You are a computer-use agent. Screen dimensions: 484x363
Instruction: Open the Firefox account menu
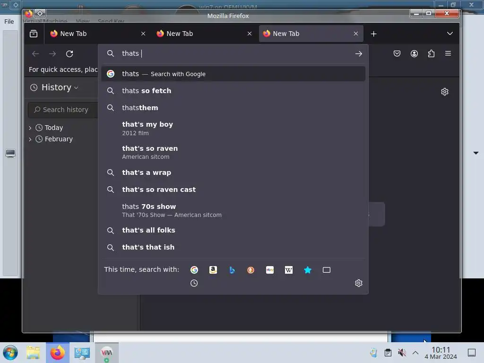click(414, 53)
